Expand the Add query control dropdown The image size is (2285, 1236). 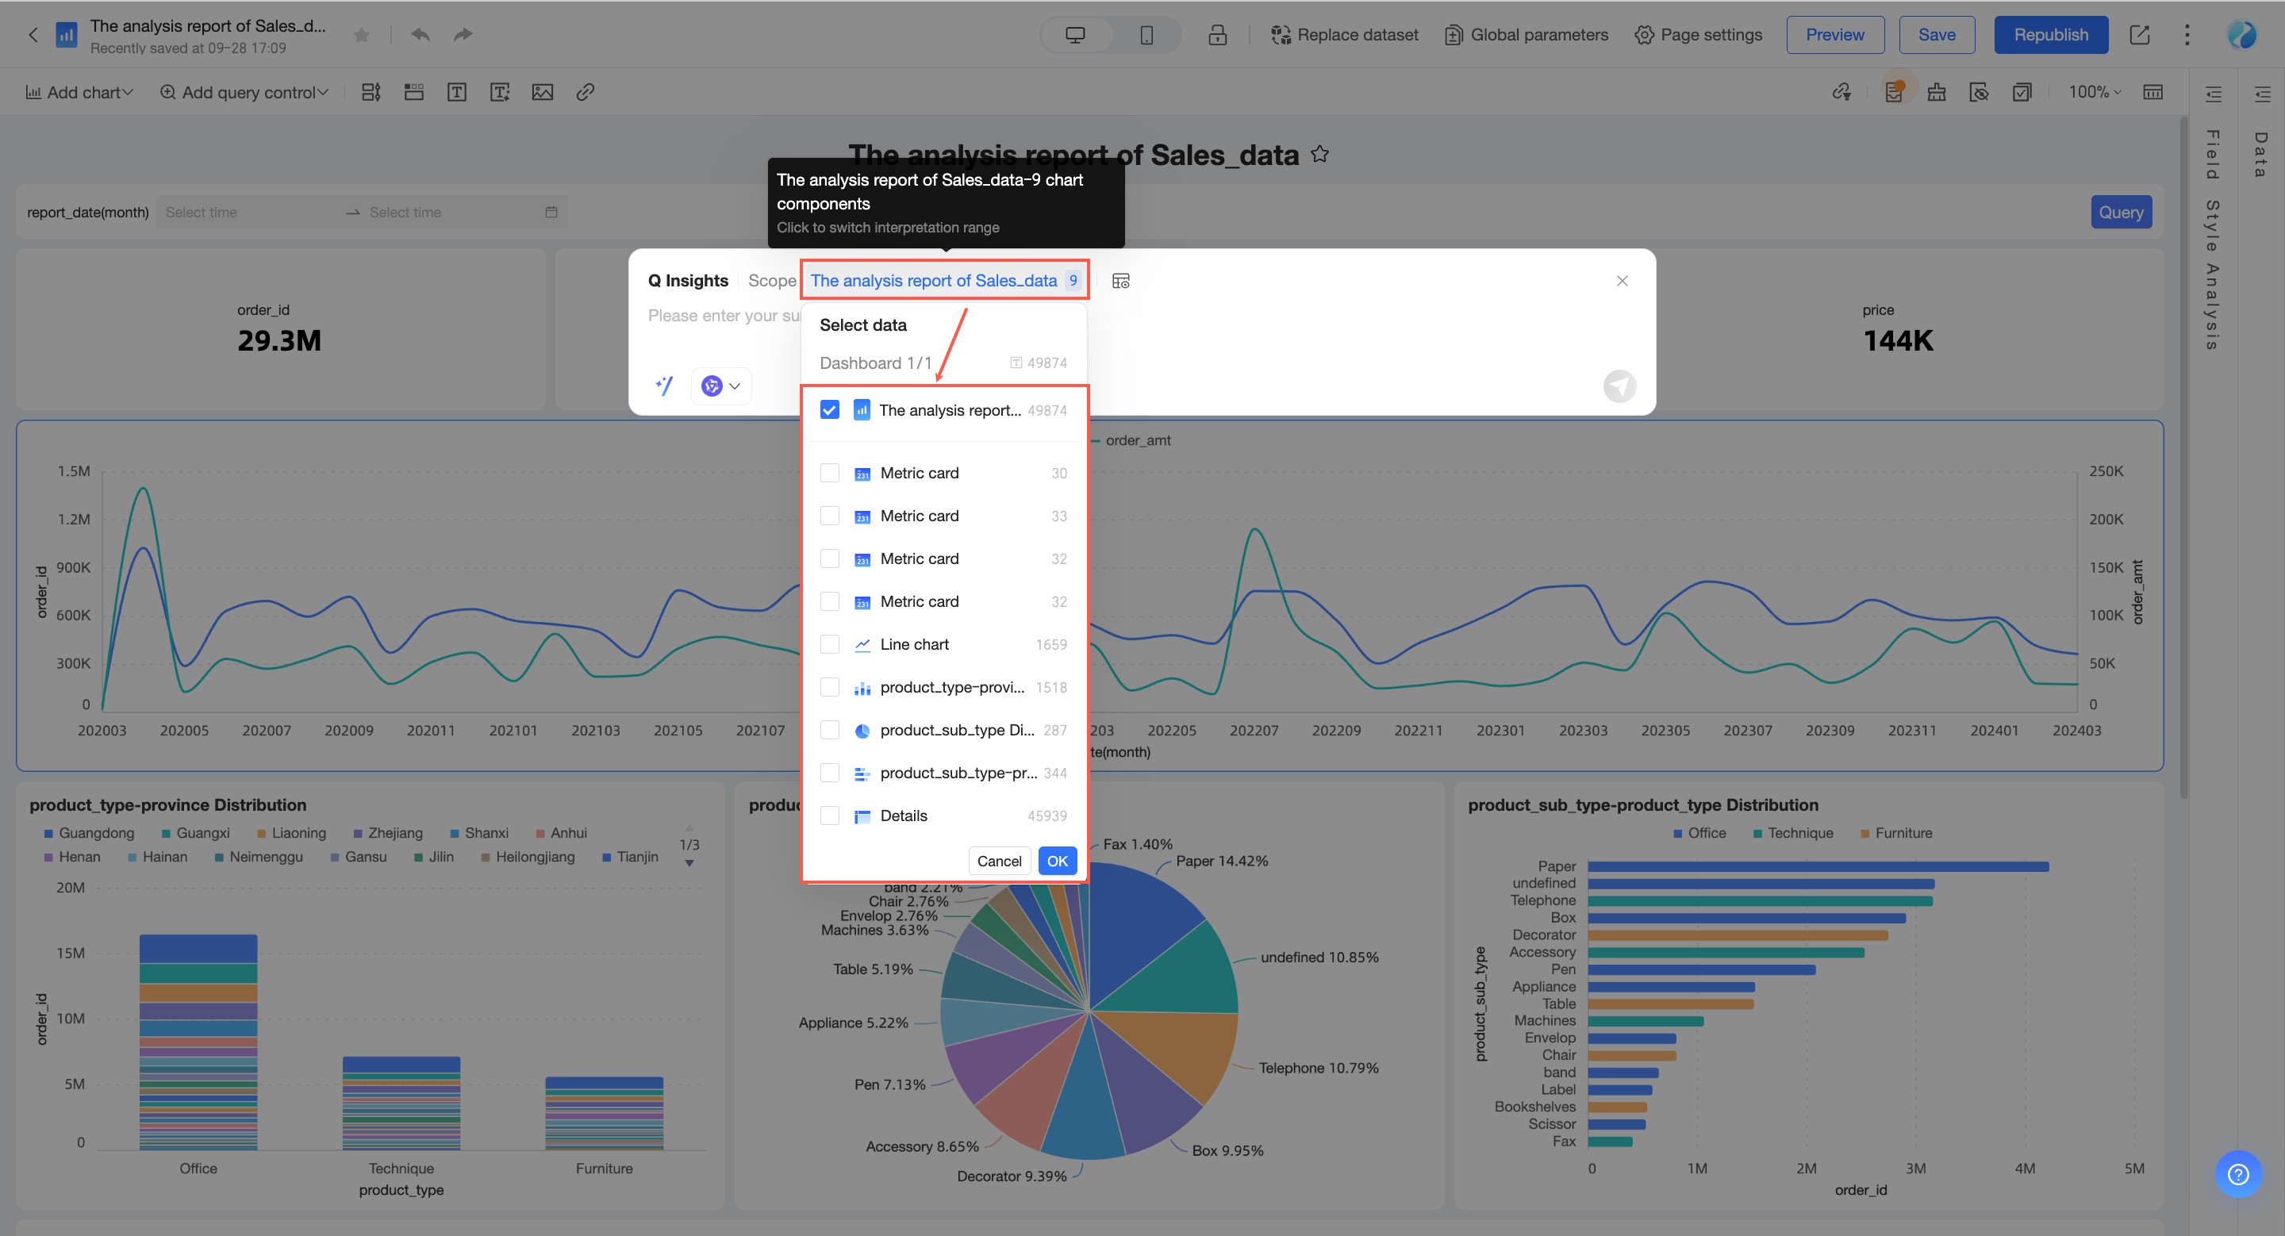pyautogui.click(x=244, y=92)
